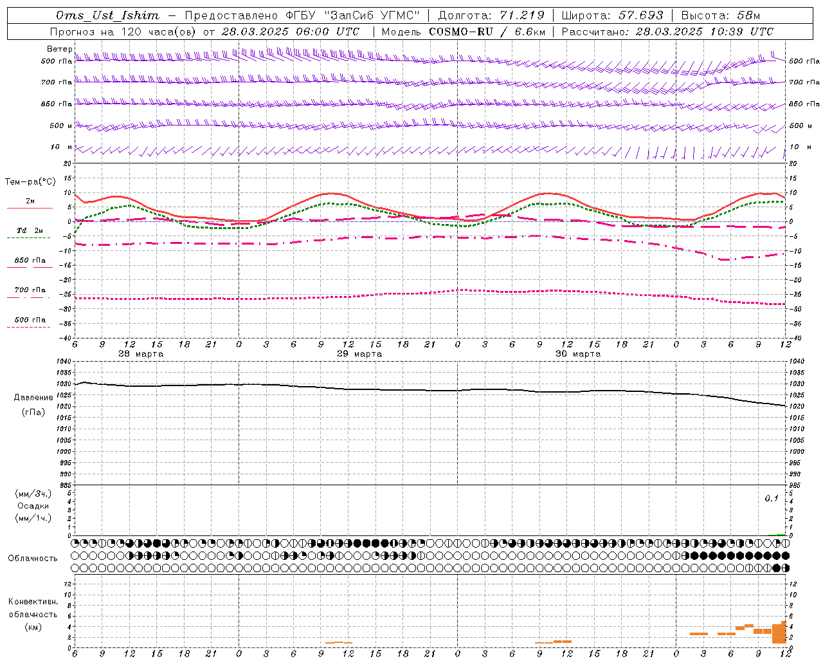
Task: Select the model label COSMO-RU / 6.6км
Action: pos(487,32)
